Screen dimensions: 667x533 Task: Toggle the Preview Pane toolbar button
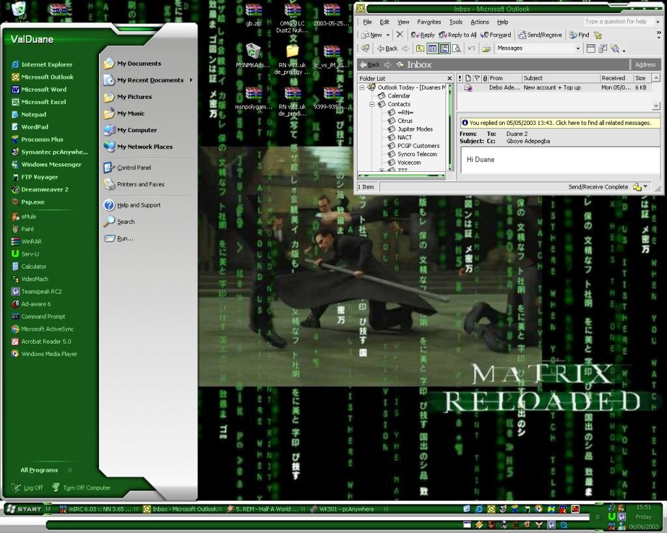coord(444,48)
